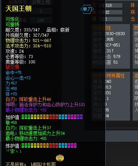
Task: Click the 单刀 weapon type badge
Action: click(87, 9)
